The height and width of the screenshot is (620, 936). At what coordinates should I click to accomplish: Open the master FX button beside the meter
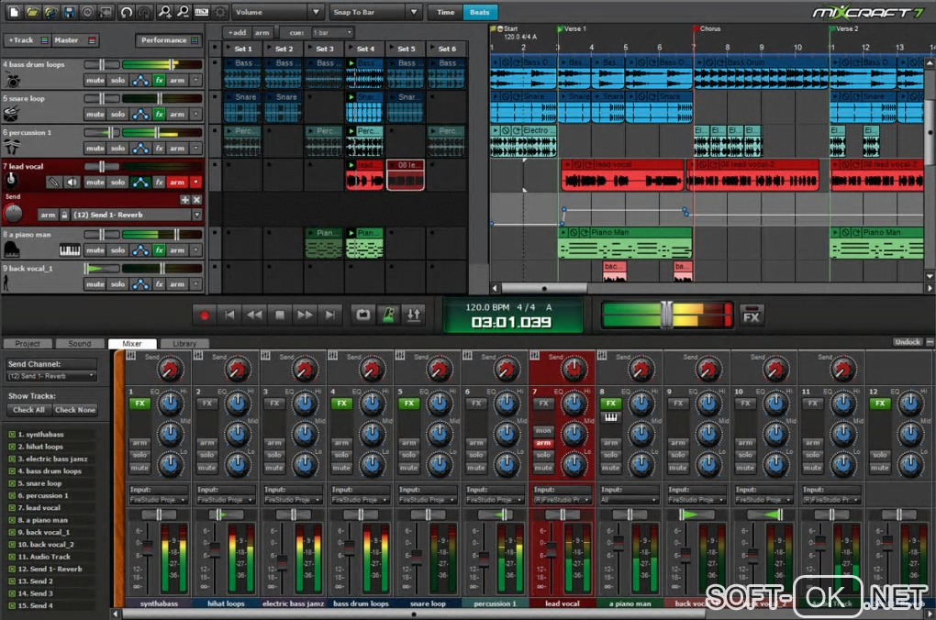(752, 316)
